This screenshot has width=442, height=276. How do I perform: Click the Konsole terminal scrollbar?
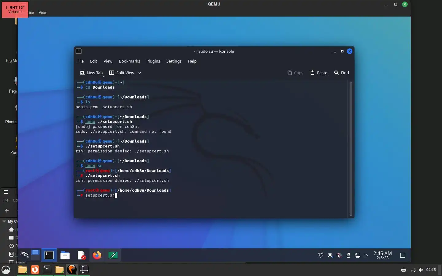point(351,149)
